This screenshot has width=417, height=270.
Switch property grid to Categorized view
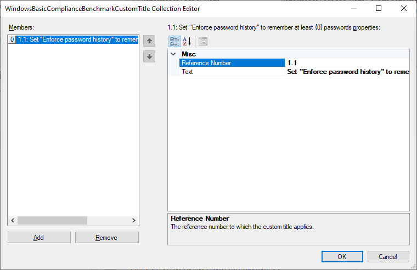click(x=174, y=42)
